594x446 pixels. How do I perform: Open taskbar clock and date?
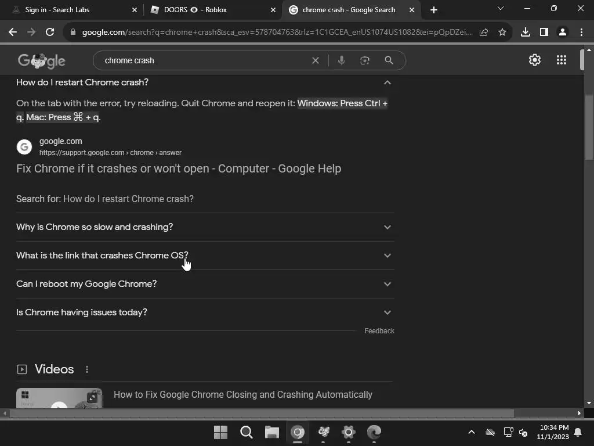553,432
